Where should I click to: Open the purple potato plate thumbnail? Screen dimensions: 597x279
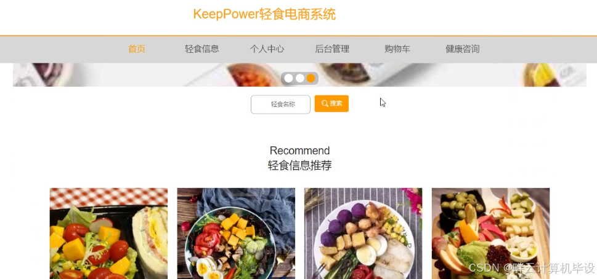[363, 234]
